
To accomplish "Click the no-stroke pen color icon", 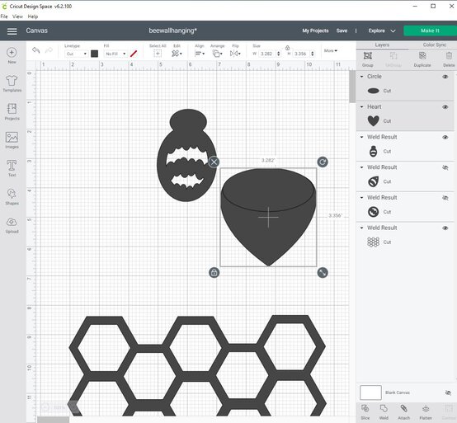I will (134, 54).
